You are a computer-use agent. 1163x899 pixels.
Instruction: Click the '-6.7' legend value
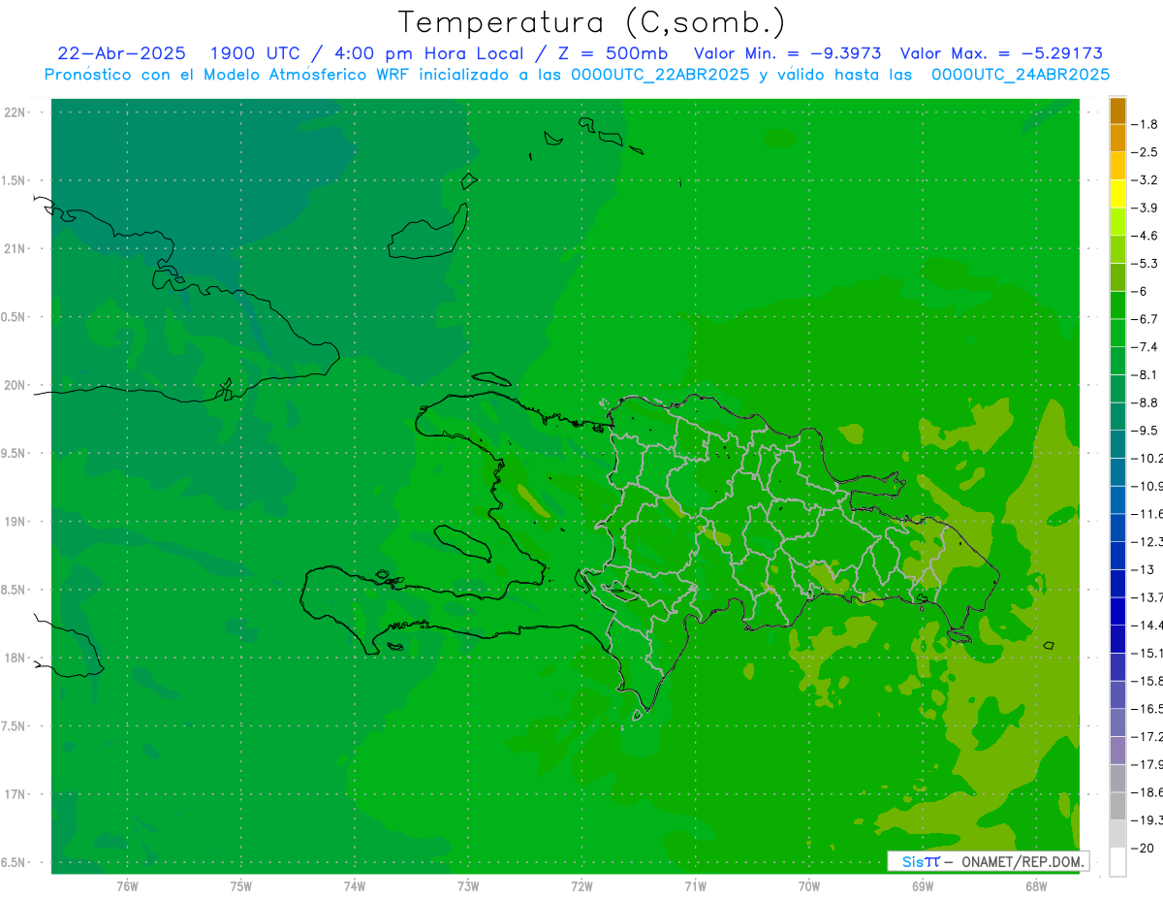coord(1146,319)
